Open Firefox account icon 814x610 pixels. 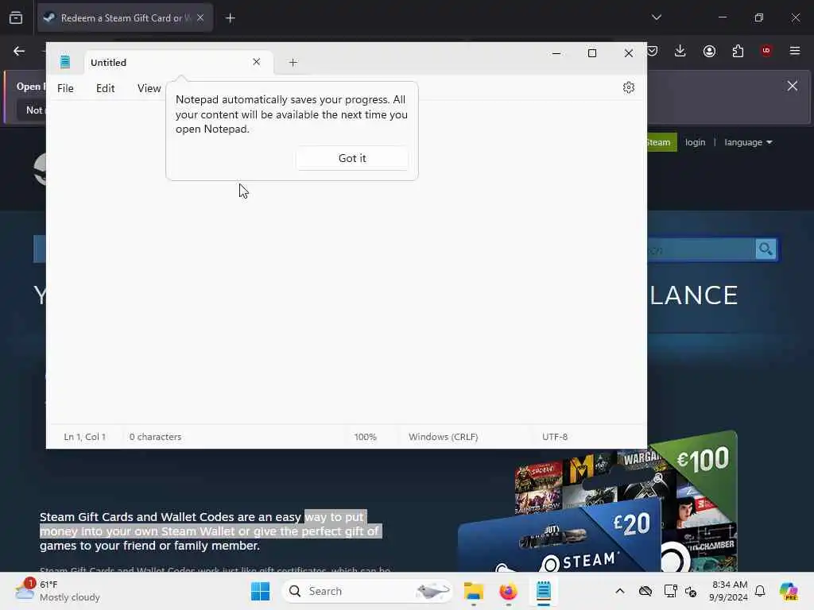[x=709, y=51]
